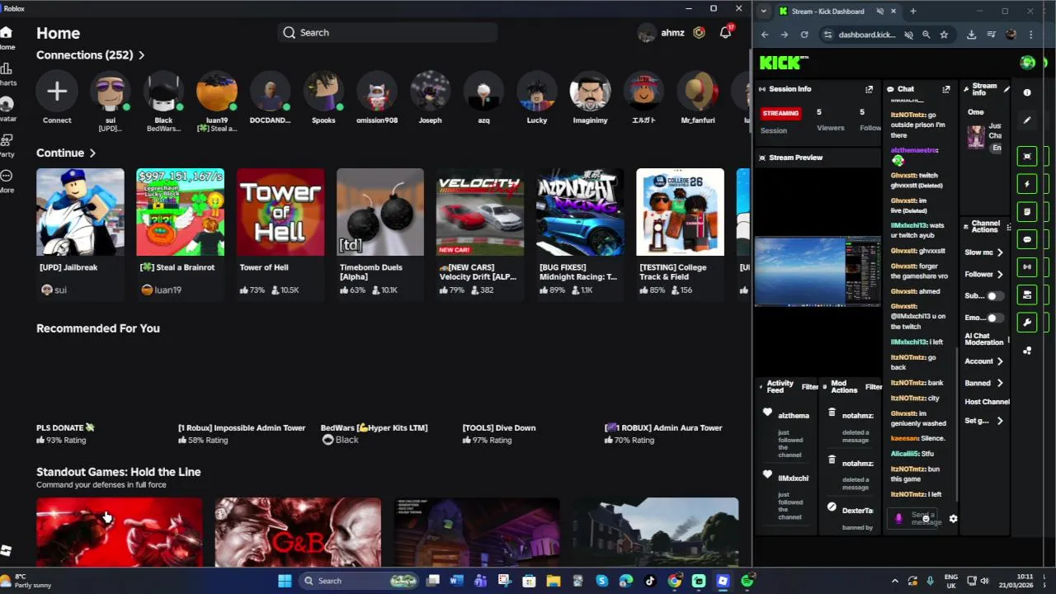Toggle the Stream Preview widget icon in Kick sidebar

tap(1027, 156)
